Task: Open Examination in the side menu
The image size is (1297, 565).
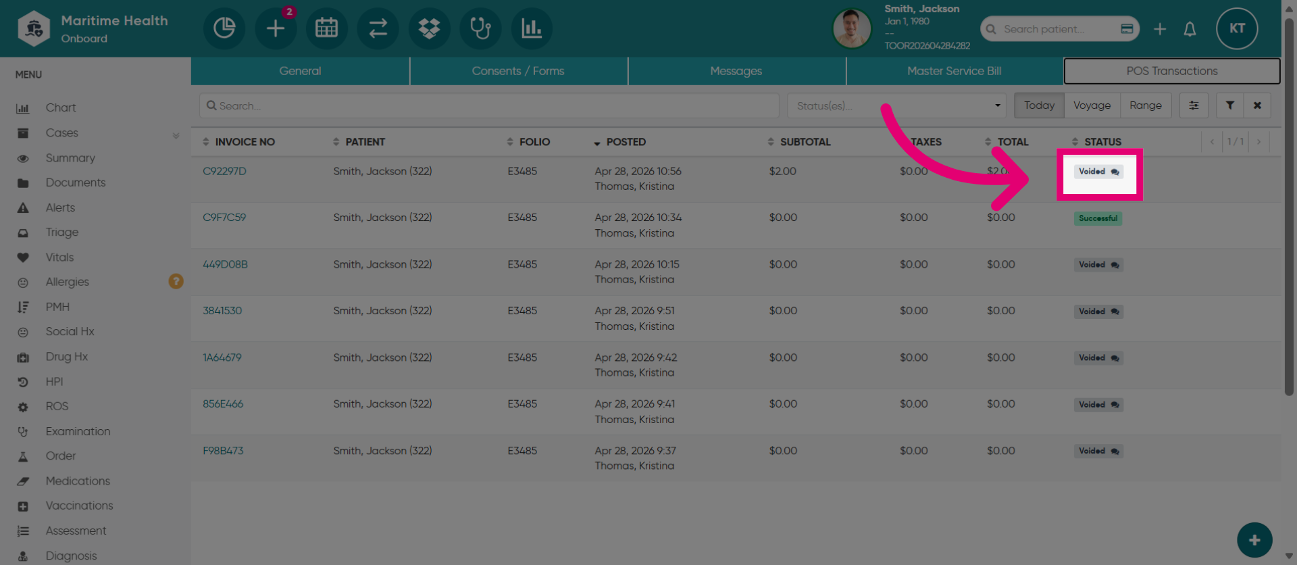Action: click(78, 431)
